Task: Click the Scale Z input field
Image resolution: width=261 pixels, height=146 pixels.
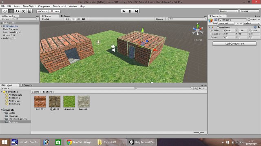Action: coord(255,37)
